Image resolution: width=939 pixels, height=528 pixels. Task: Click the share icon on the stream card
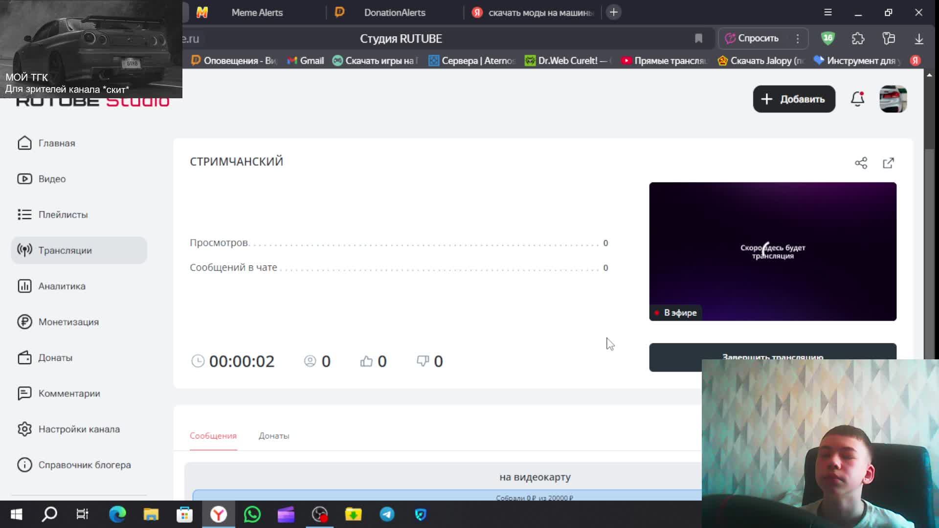tap(861, 163)
